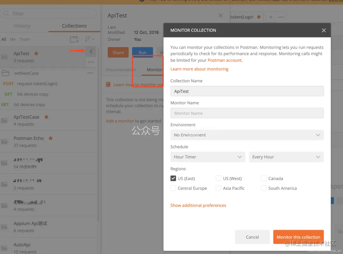Switch to the Collections tab

(x=74, y=26)
